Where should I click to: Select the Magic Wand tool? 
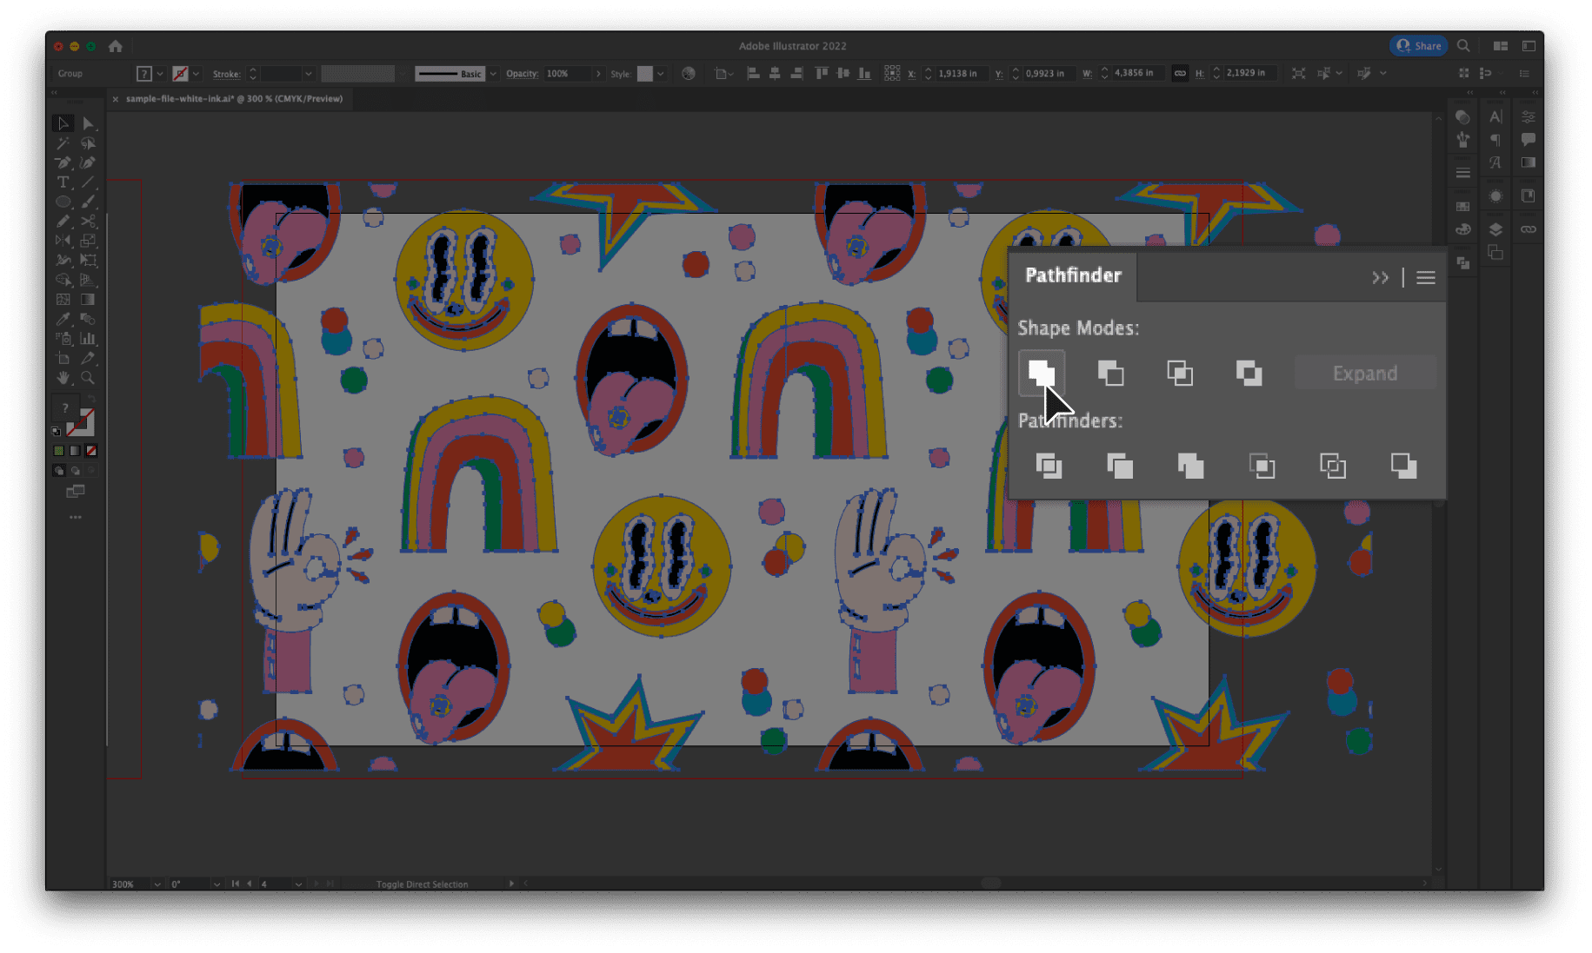pos(63,143)
